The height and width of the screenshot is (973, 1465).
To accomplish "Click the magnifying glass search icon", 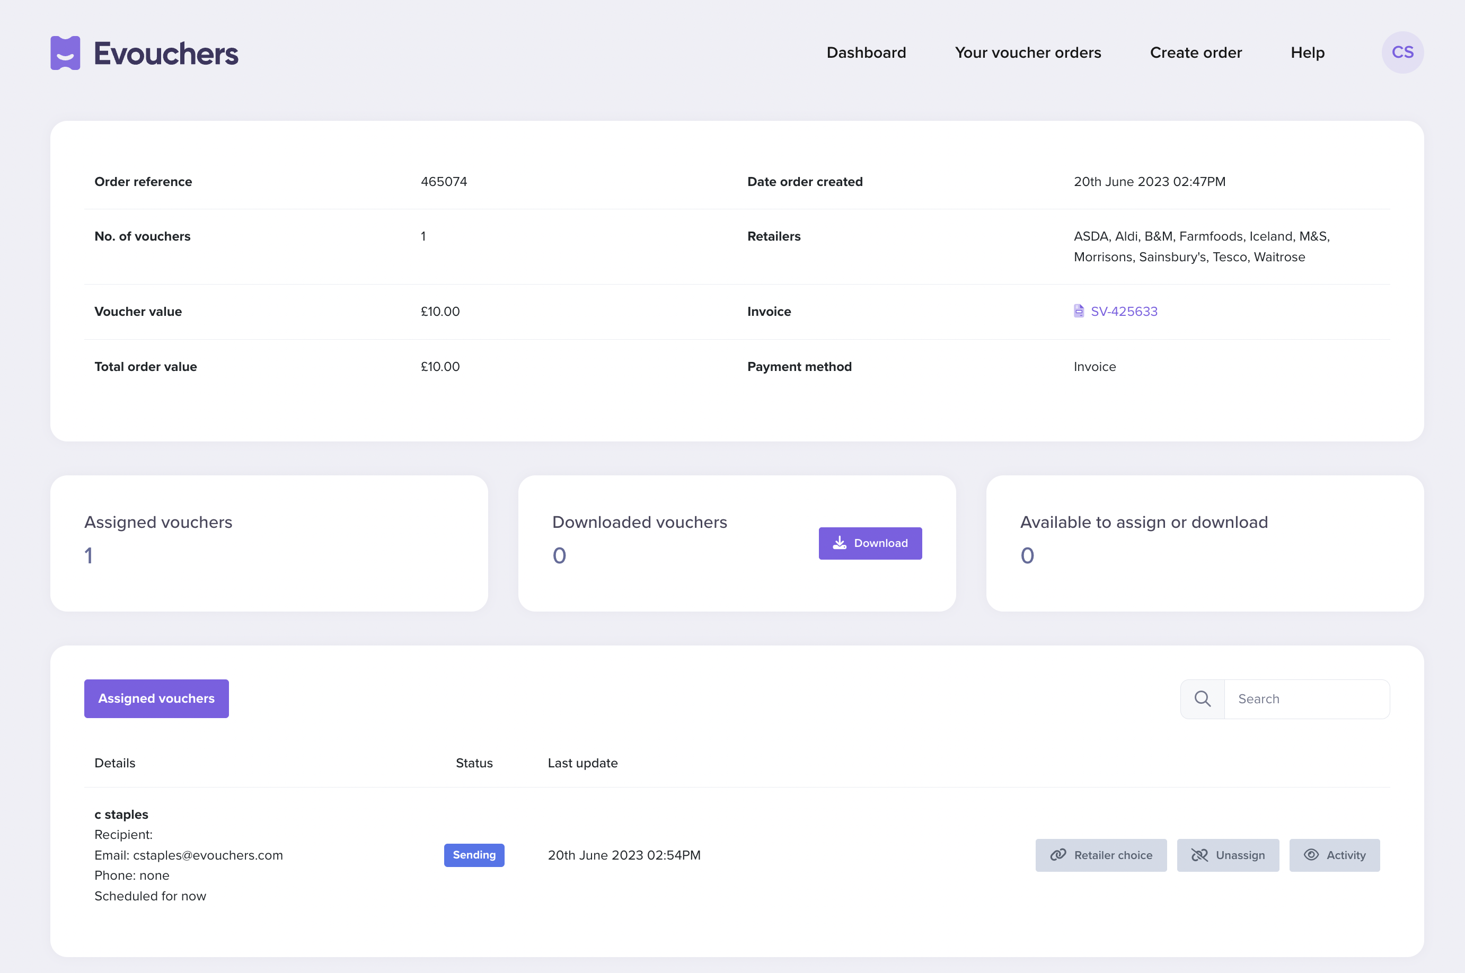I will click(x=1203, y=698).
